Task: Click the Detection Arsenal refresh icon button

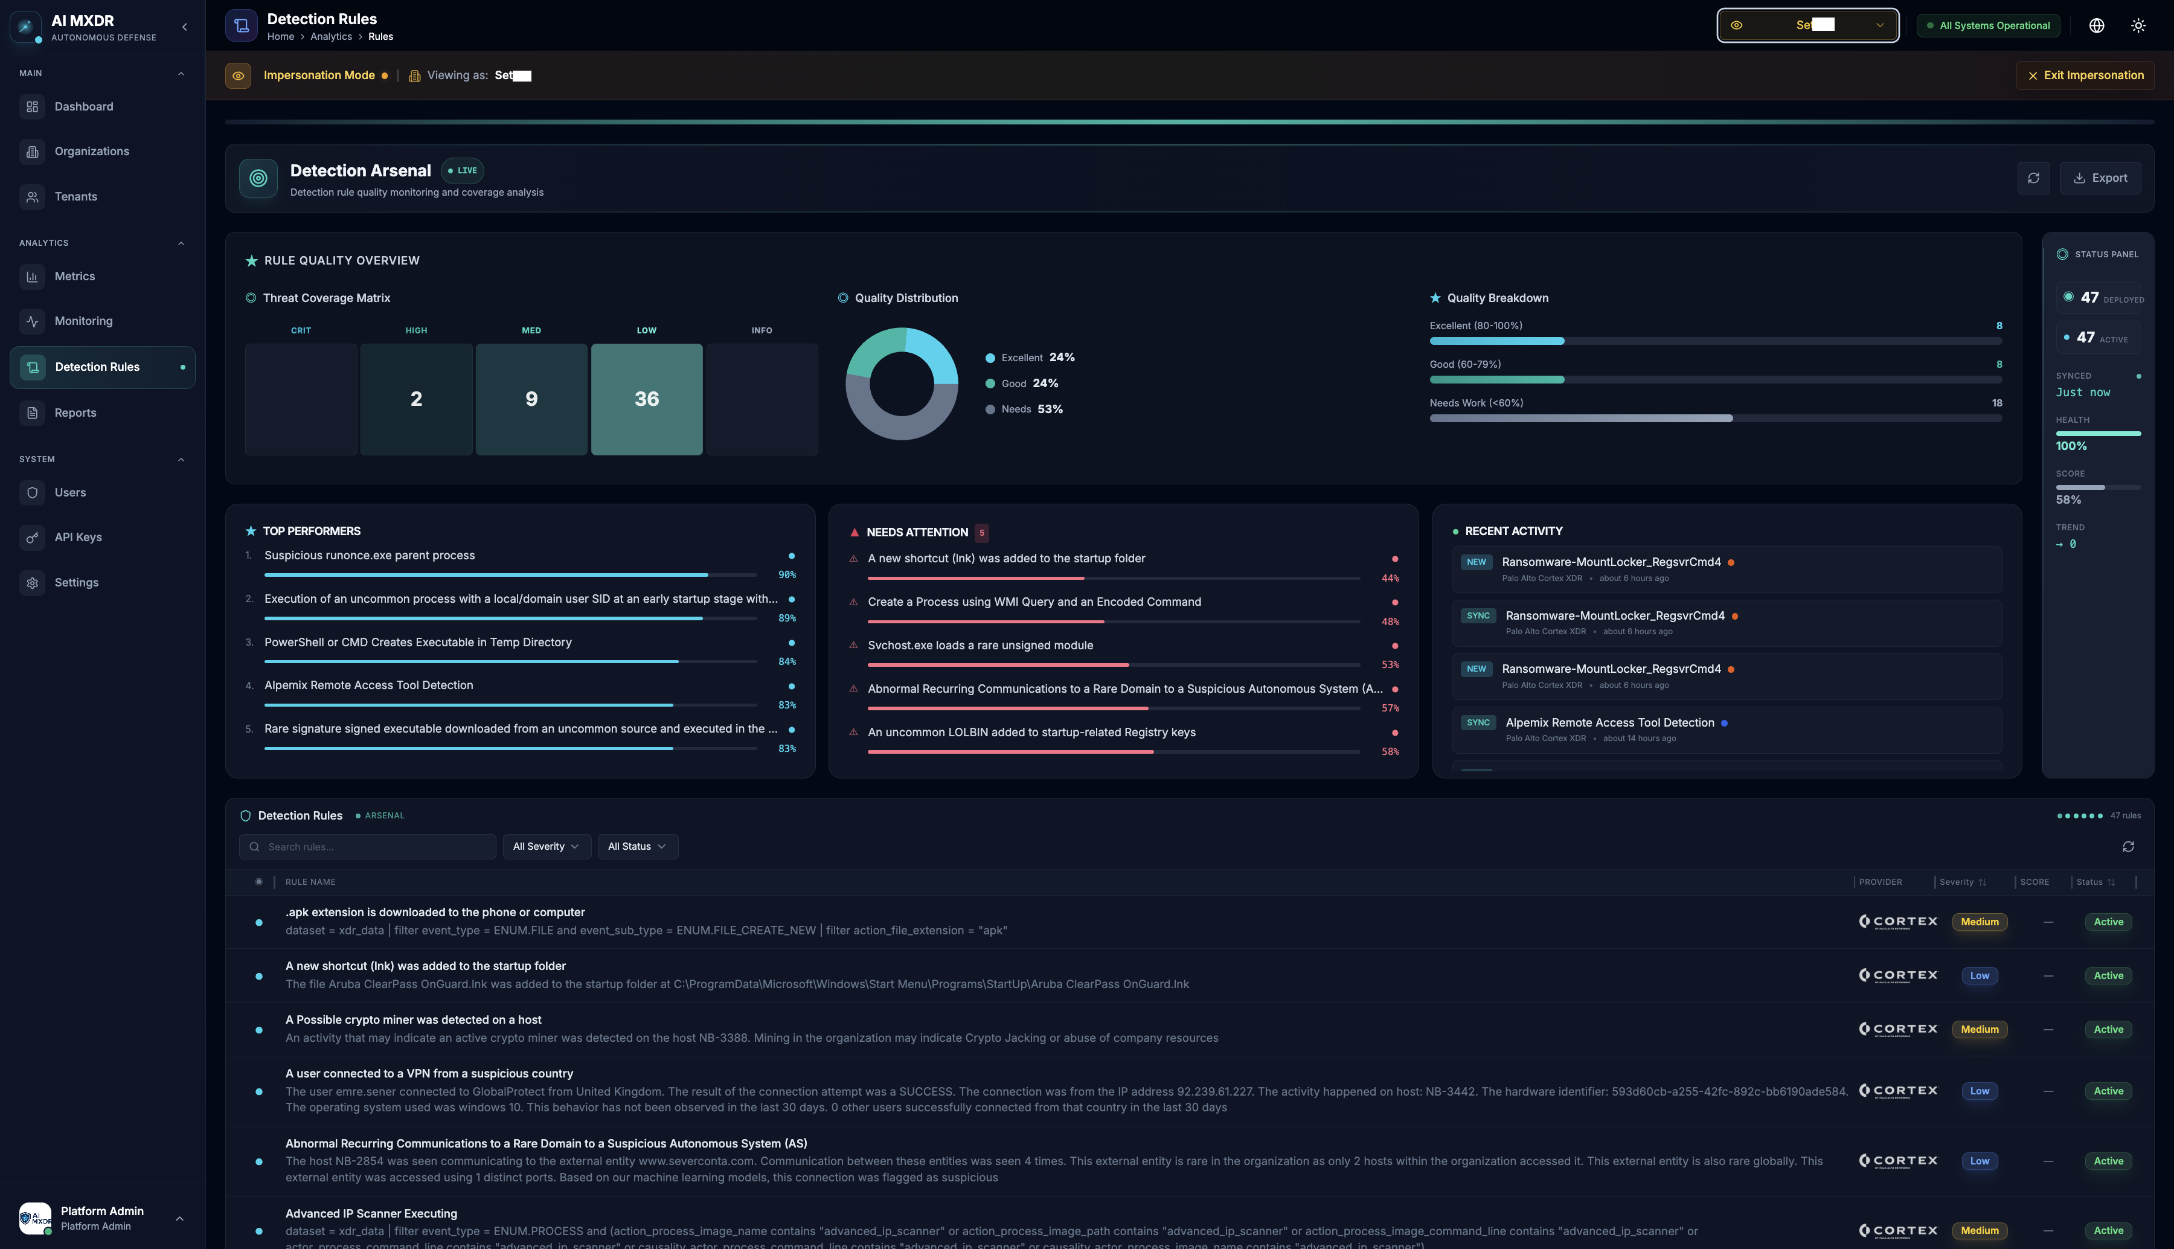Action: pos(2033,178)
